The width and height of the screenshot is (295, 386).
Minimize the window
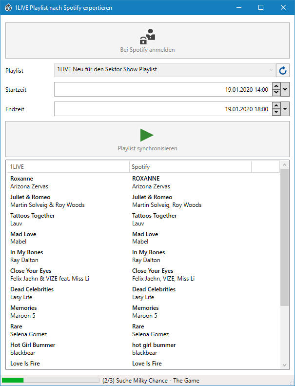238,8
